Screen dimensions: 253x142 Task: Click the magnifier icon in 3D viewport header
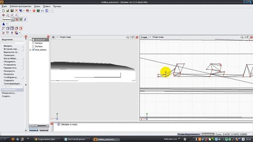click(128, 37)
